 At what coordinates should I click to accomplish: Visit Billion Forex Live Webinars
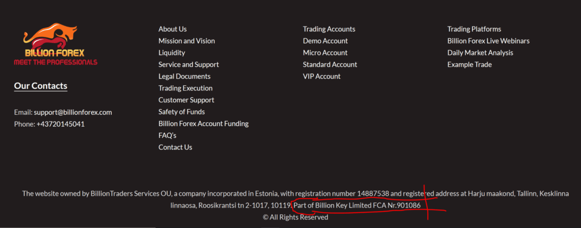click(489, 41)
